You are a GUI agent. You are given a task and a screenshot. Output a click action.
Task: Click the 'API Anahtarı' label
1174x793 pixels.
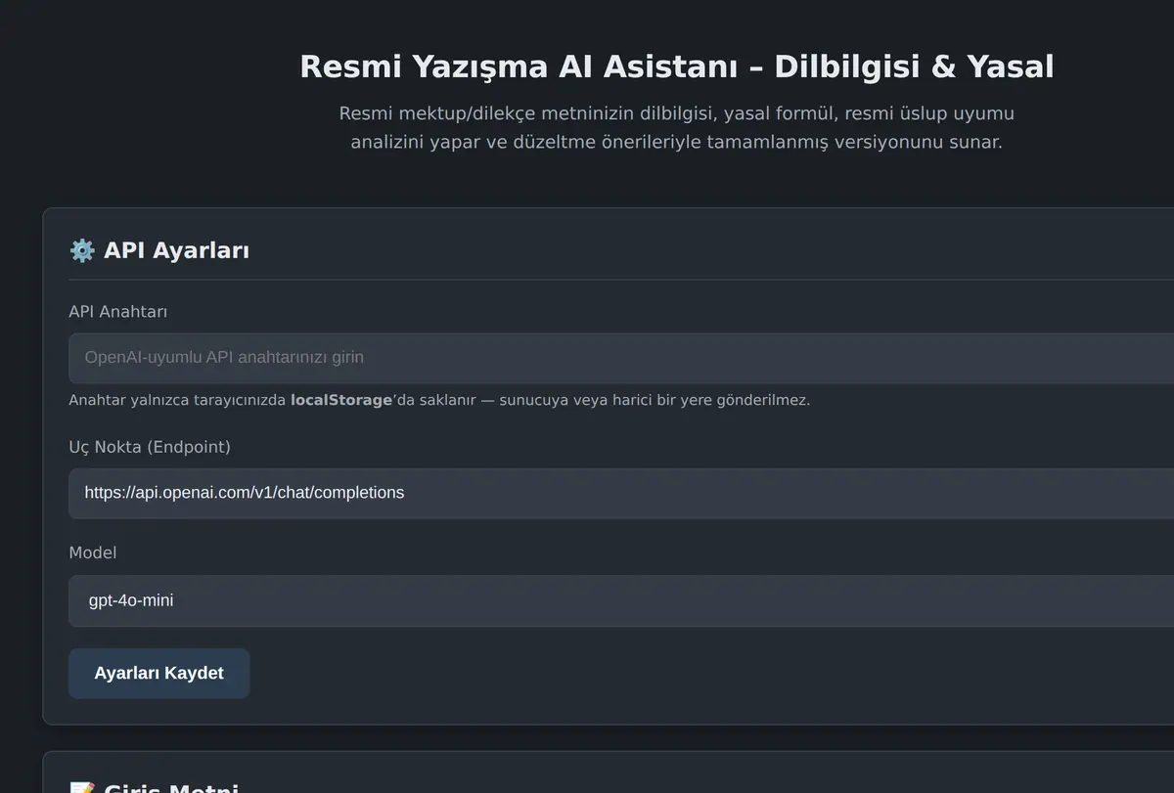click(117, 312)
